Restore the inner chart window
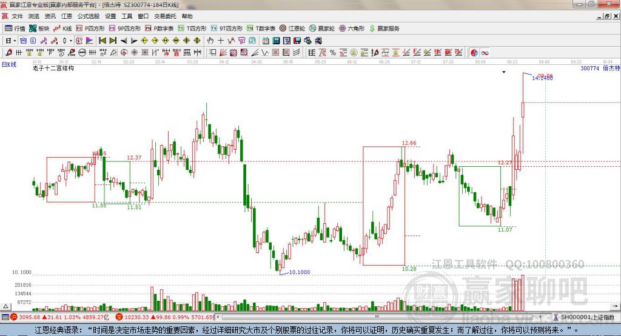This screenshot has width=621, height=336. coord(607,16)
